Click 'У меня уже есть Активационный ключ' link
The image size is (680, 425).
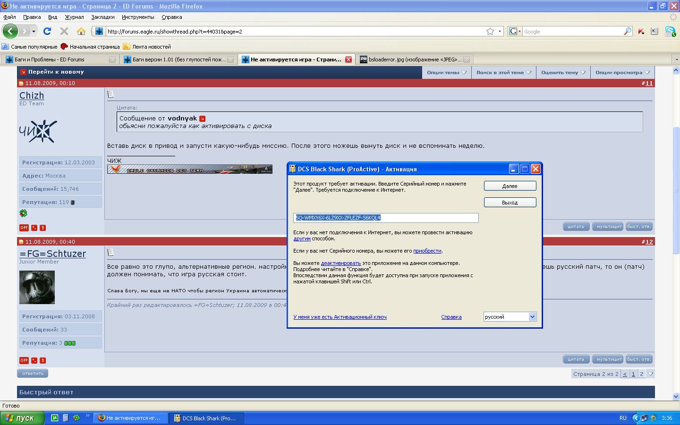(340, 317)
